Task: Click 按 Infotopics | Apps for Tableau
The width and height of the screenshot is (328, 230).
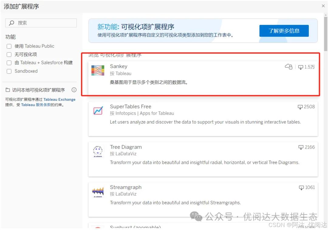Action: [142, 113]
